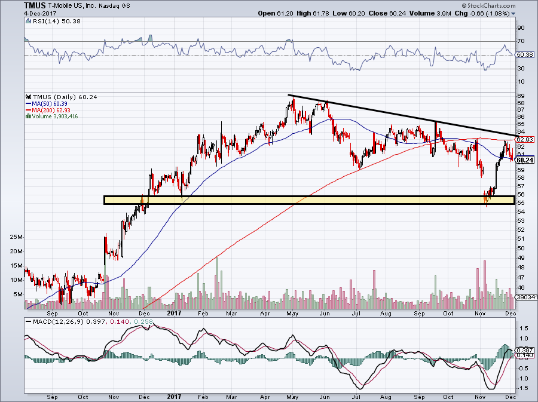Image resolution: width=538 pixels, height=402 pixels.
Task: Click the 25M volume axis label
Action: [17, 237]
